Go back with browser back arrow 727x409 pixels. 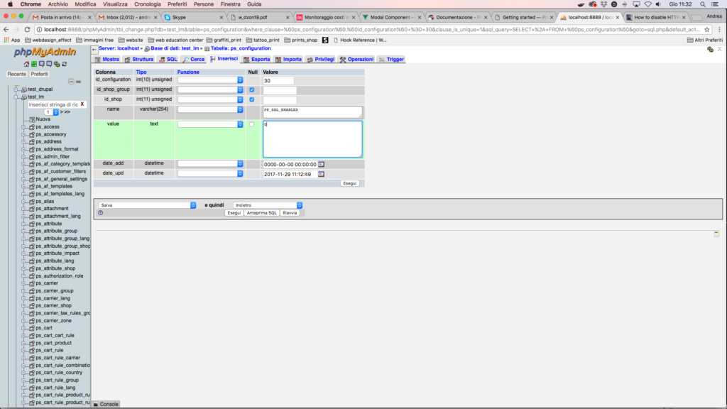point(6,29)
